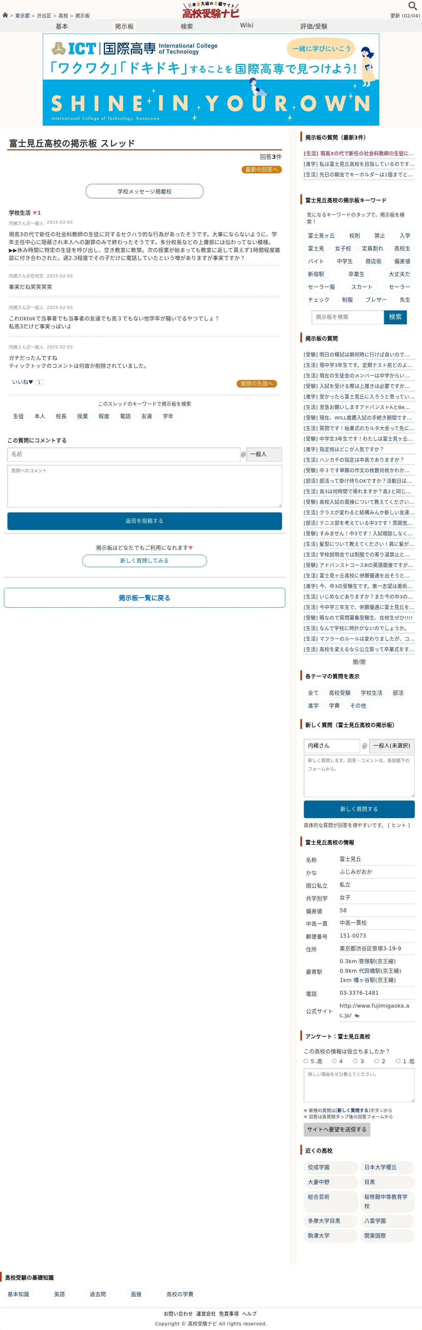Open the search magnifier icon
This screenshot has width=422, height=1330.
(x=412, y=6)
